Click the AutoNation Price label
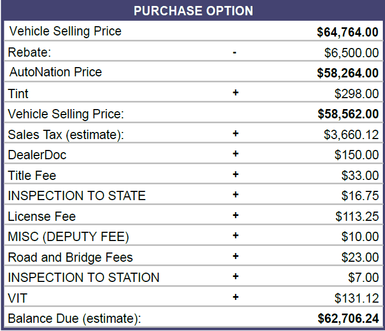This screenshot has width=385, height=331. click(x=56, y=73)
